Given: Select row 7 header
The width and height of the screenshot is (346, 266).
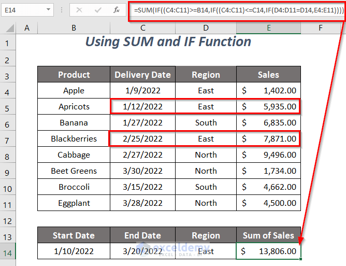Looking at the screenshot, I should click(8, 139).
